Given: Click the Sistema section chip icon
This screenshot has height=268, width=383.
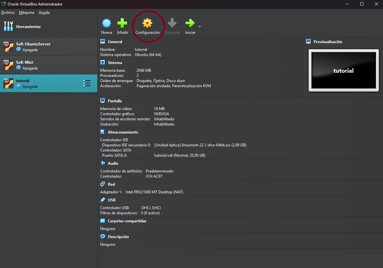Looking at the screenshot, I should pos(102,62).
